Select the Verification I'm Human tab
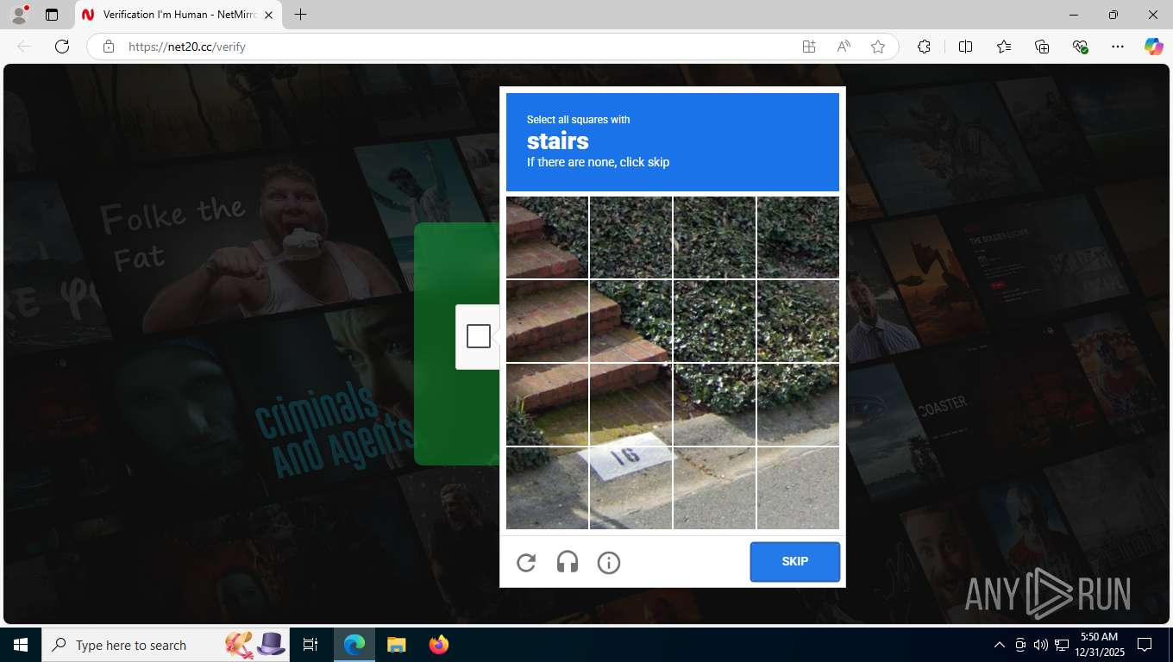This screenshot has width=1173, height=662. point(177,15)
